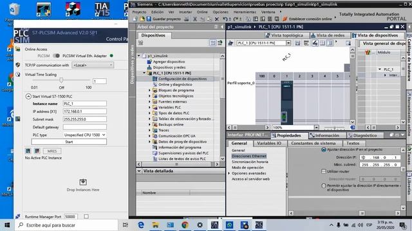412x231 pixels.
Task: Click the device selector icon left of PLC_1 dropdown
Action: [x=230, y=43]
